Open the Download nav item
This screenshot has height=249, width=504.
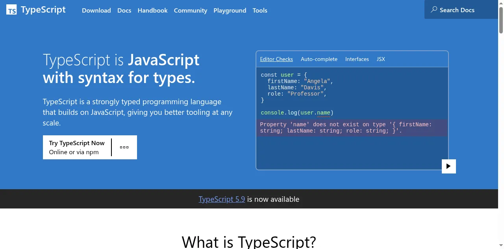96,10
